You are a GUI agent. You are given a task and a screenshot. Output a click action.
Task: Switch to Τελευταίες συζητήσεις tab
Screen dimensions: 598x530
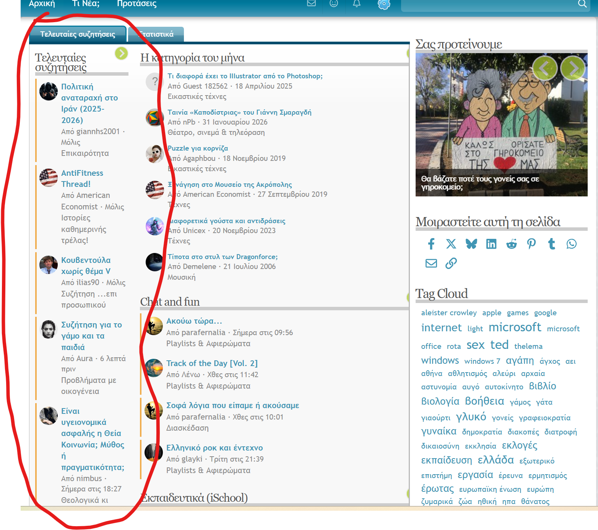coord(78,34)
